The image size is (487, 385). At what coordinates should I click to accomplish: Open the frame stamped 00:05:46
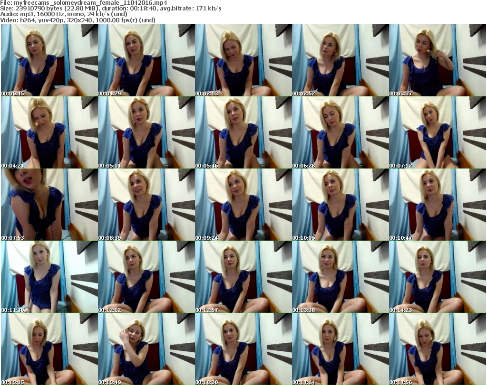(x=243, y=132)
